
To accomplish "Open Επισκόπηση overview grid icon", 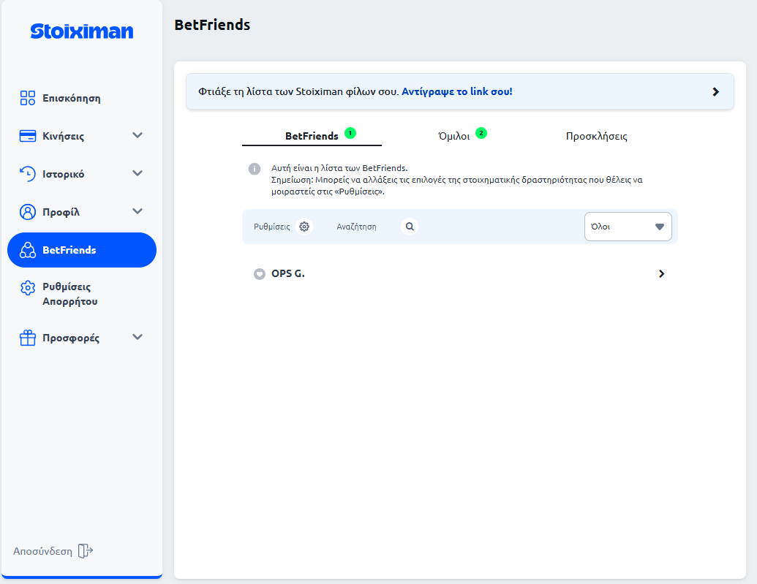I will [x=28, y=98].
